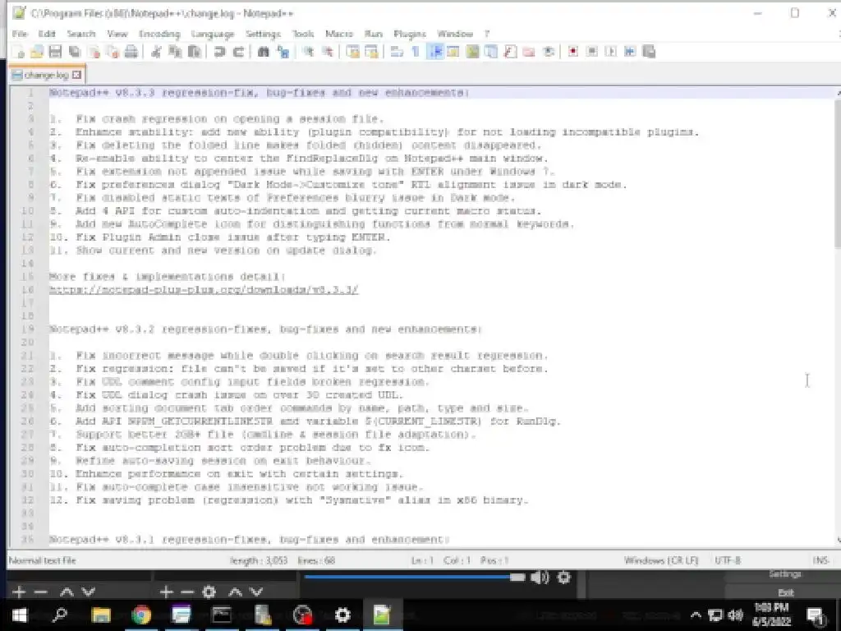
Task: Print the file via the Print icon
Action: click(131, 52)
